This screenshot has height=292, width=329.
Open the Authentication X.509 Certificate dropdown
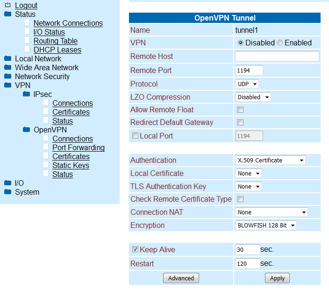(270, 161)
